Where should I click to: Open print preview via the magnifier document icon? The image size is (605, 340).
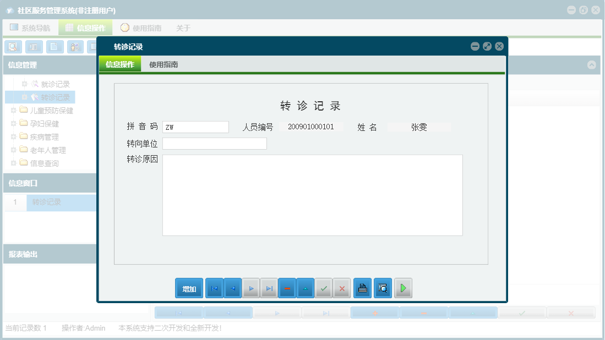383,288
